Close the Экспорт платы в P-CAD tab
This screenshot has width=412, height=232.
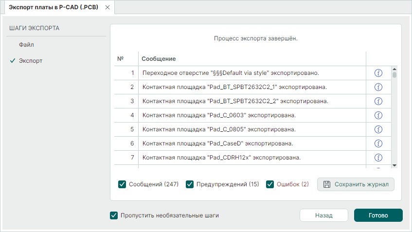(x=107, y=7)
